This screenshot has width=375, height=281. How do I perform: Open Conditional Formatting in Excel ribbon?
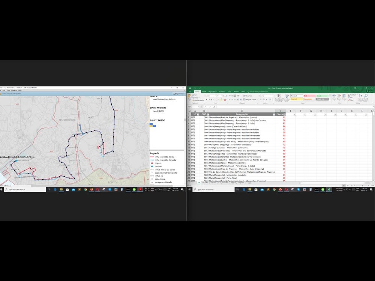278,98
